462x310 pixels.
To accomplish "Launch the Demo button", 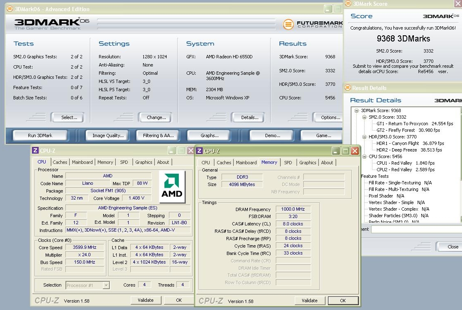I will [x=273, y=135].
